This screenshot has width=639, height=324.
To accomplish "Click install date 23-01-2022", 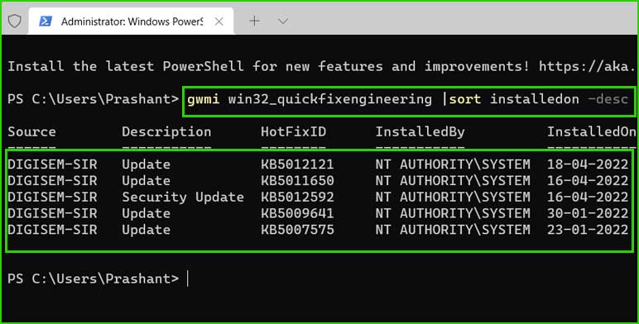I will [587, 230].
